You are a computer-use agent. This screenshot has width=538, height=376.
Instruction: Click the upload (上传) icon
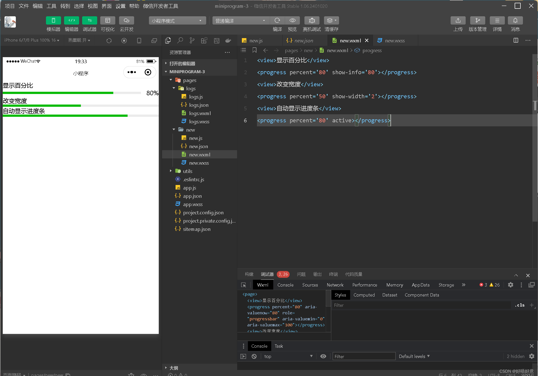point(458,21)
